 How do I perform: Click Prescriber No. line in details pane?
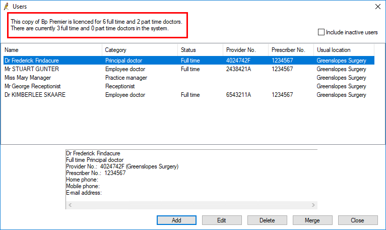tap(96, 173)
